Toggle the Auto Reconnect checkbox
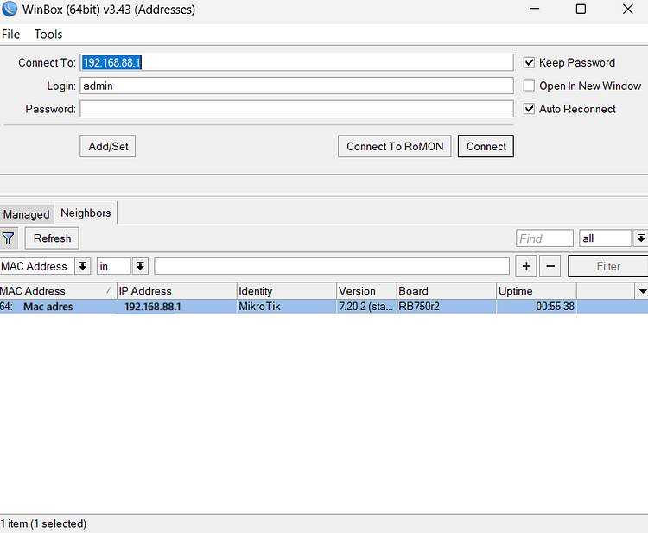This screenshot has height=533, width=648. [529, 109]
